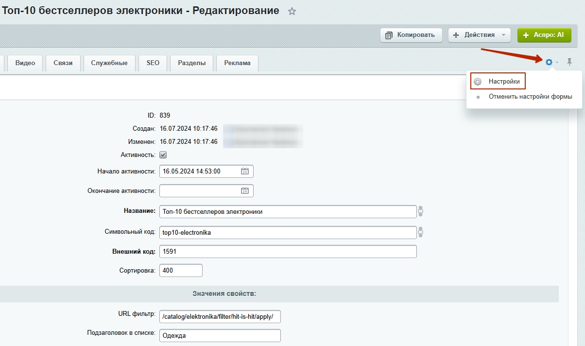Choose Отменить настройки формы menu item
Image resolution: width=585 pixels, height=346 pixels.
[x=530, y=97]
